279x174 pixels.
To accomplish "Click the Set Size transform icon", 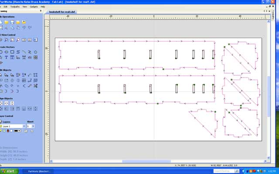I will click(36, 75).
